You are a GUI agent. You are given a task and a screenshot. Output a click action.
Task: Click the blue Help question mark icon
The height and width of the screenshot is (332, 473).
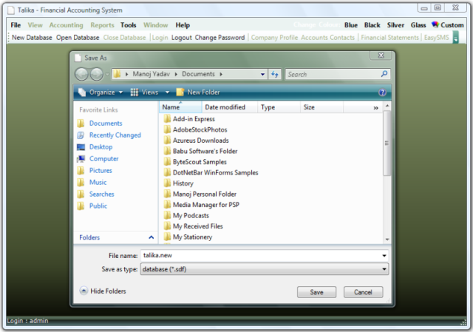click(x=382, y=92)
